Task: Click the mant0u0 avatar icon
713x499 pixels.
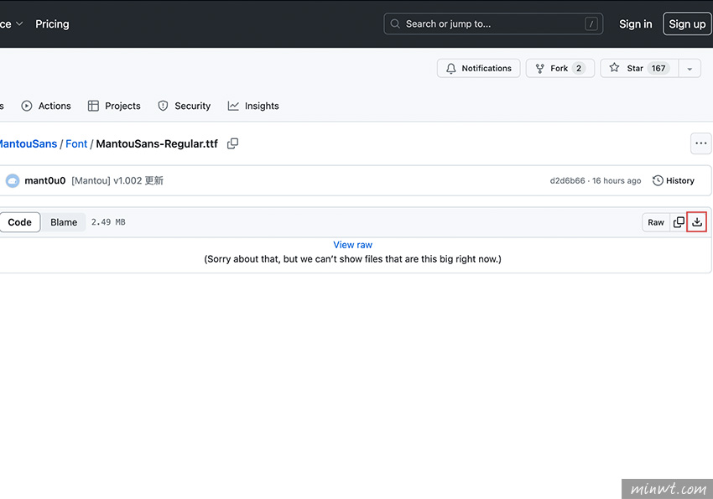Action: 13,180
